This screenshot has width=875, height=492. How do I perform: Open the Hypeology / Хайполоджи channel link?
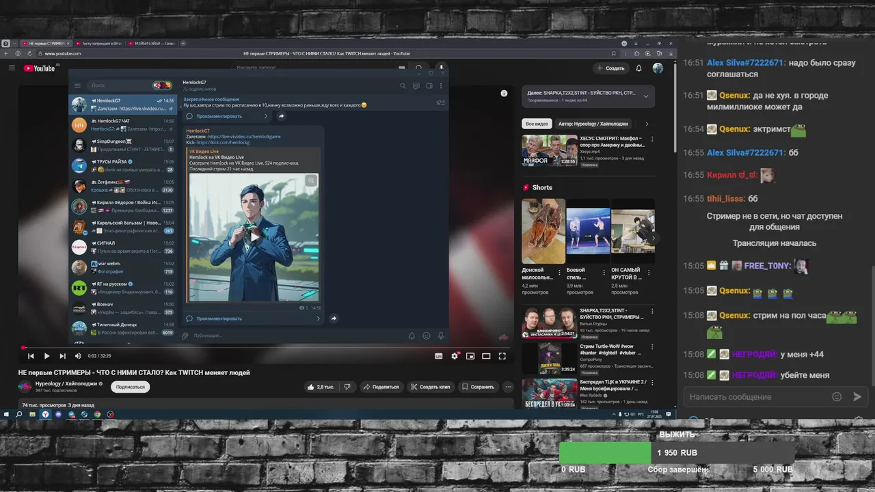(66, 384)
